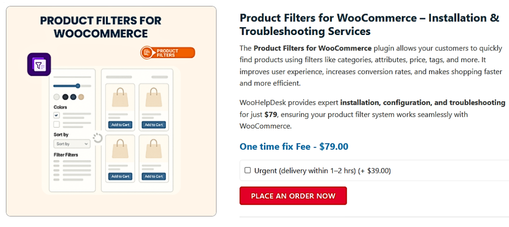Screen dimensions: 509x227
Task: Click the bottom-right shopping bag product icon
Action: pos(154,148)
